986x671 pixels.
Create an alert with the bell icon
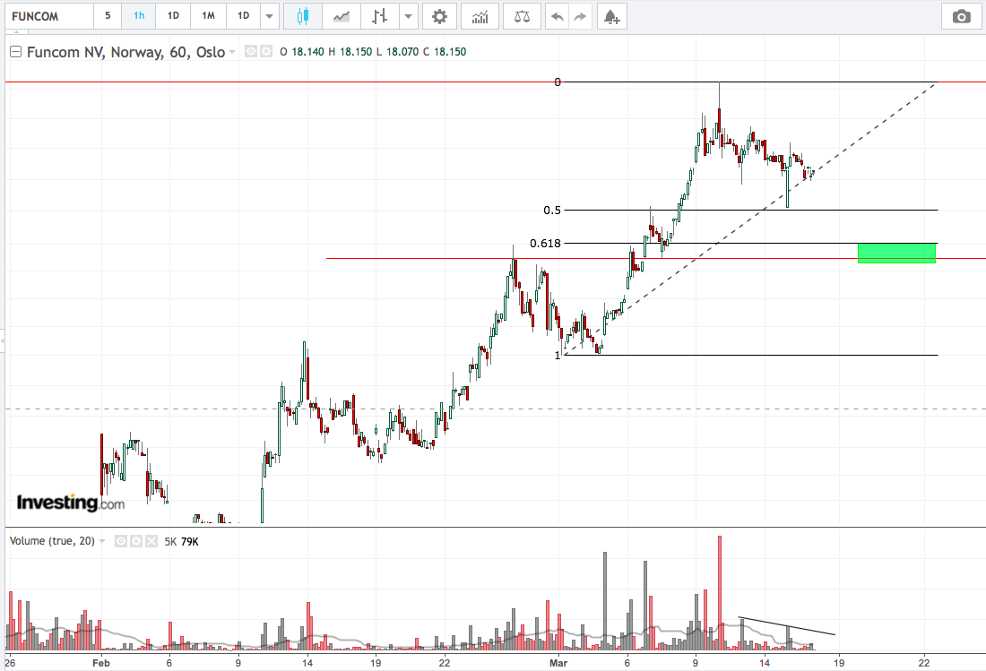pos(612,16)
